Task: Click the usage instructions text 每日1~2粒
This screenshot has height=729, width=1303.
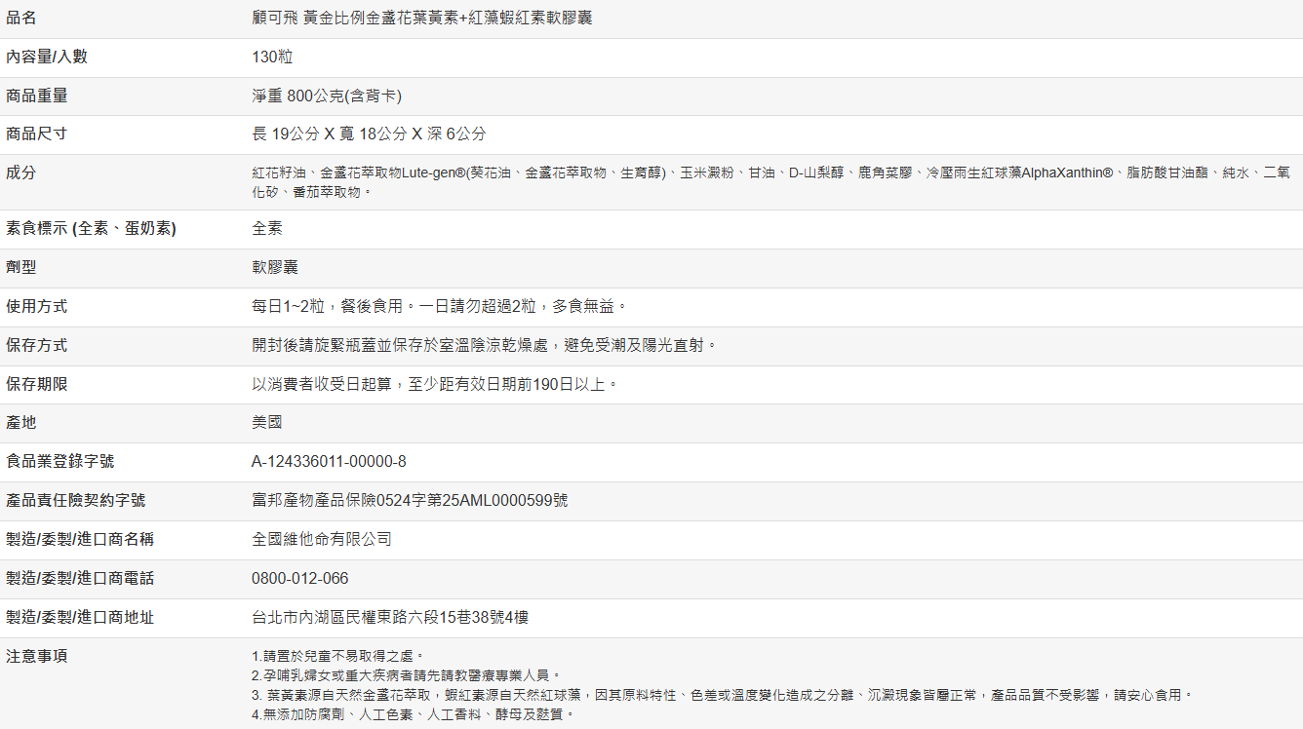Action: pos(439,306)
